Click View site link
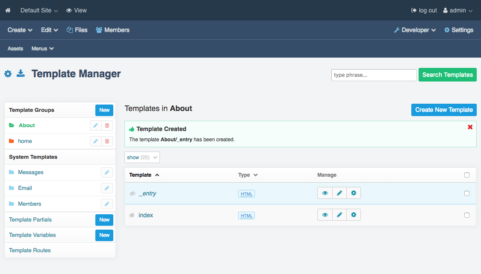 point(77,10)
